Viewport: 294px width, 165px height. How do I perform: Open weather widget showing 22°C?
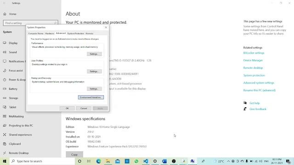click(219, 161)
